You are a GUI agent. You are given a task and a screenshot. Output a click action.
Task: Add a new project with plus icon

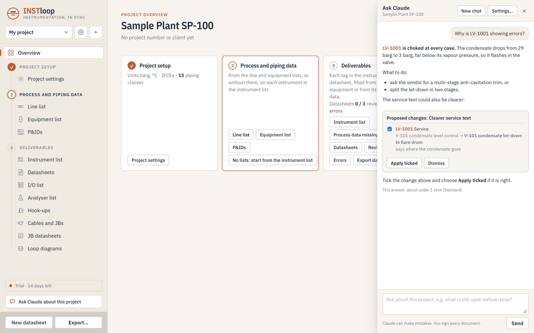96,32
